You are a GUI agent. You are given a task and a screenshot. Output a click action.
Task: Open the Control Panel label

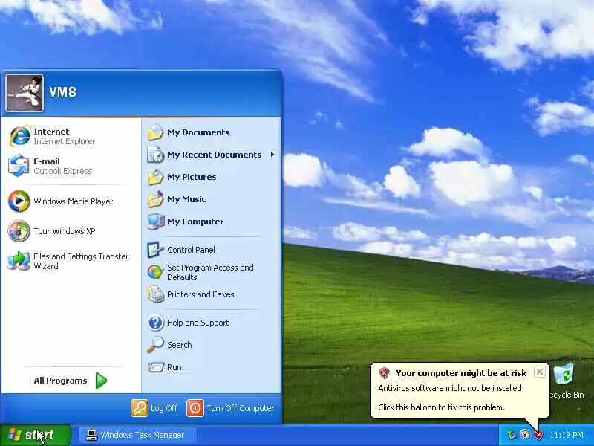point(191,250)
